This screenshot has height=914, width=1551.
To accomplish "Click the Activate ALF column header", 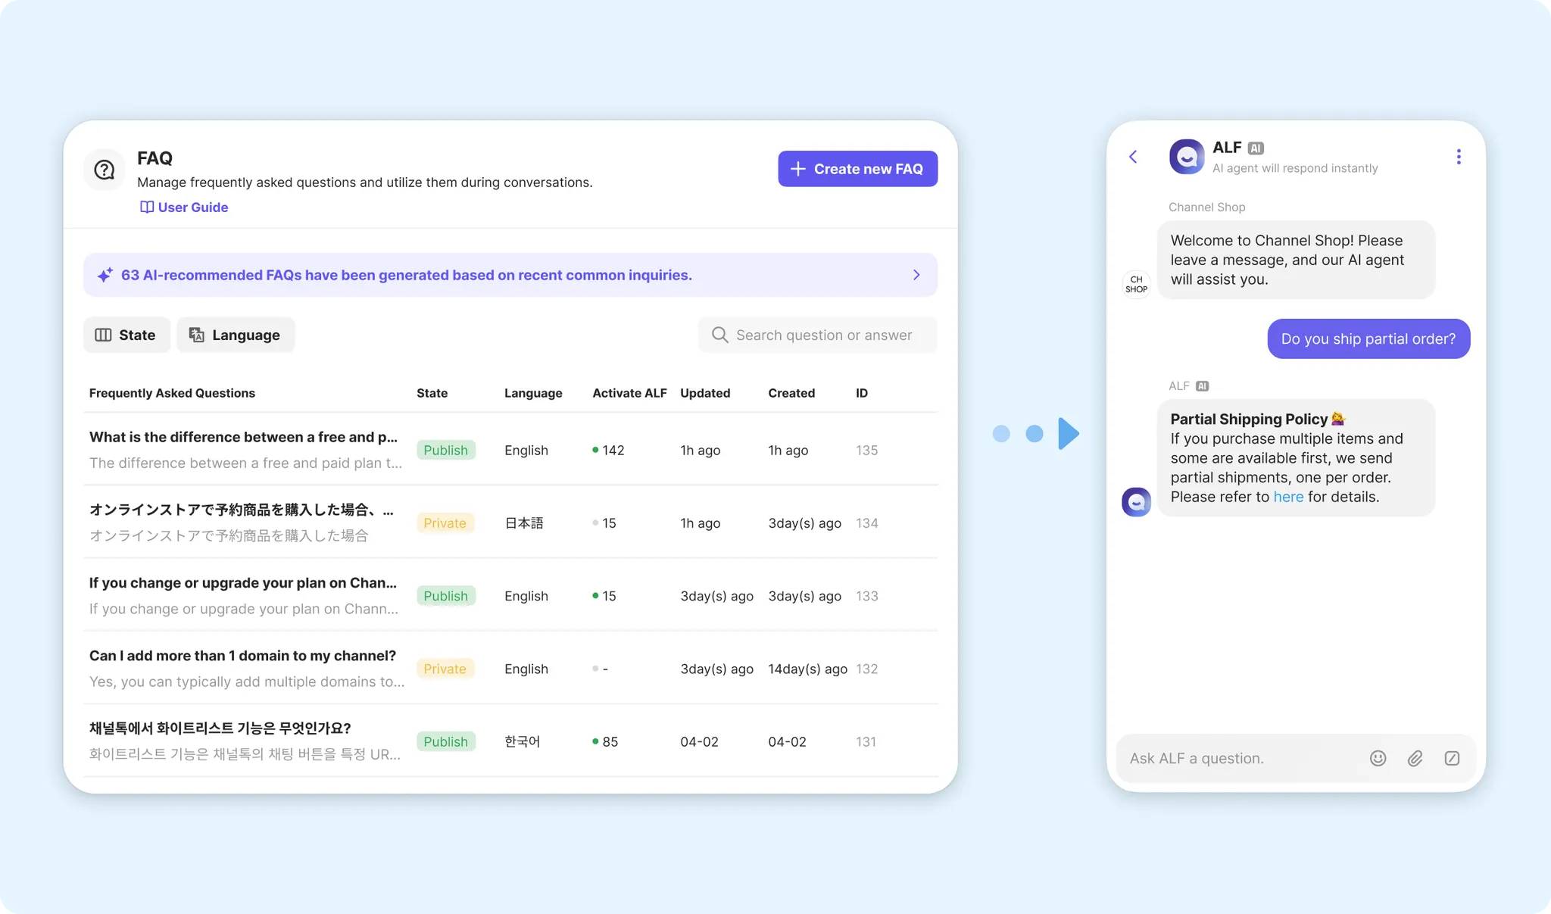I will (629, 393).
